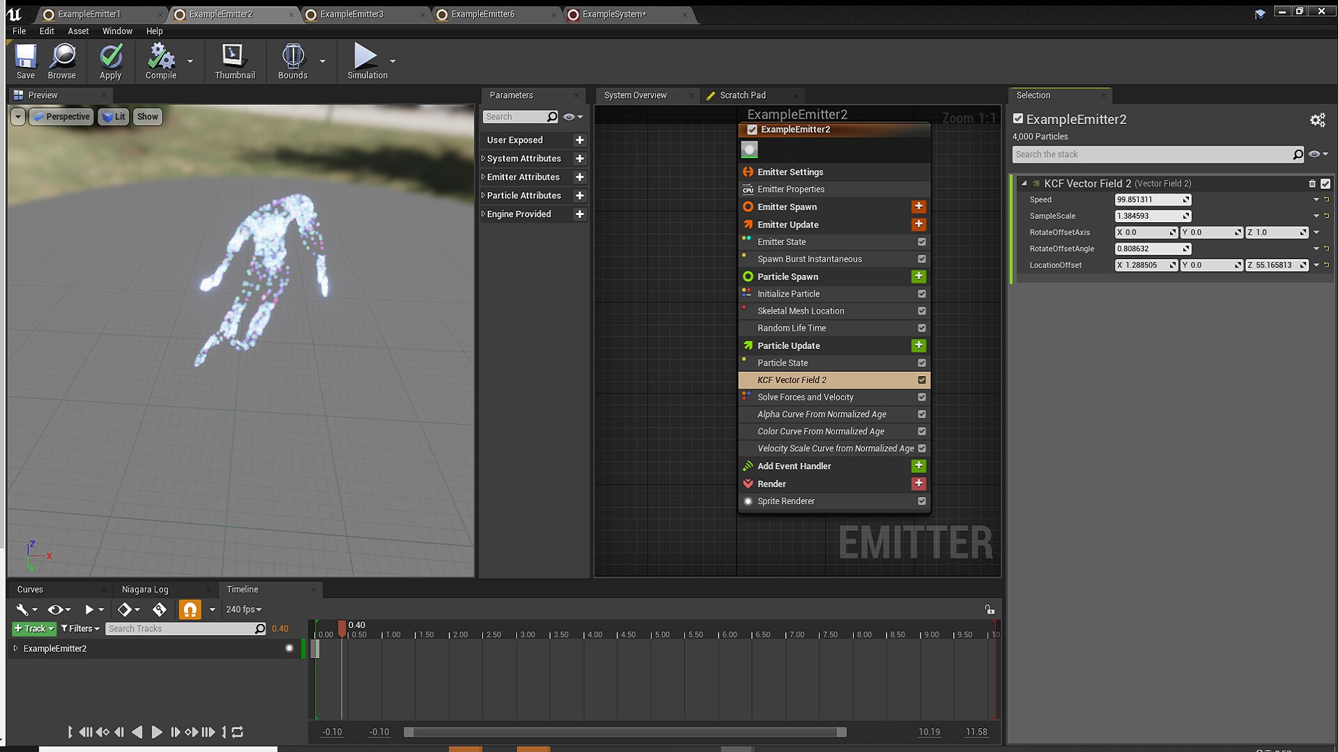This screenshot has height=752, width=1338.
Task: Open the Asset menu
Action: coord(78,31)
